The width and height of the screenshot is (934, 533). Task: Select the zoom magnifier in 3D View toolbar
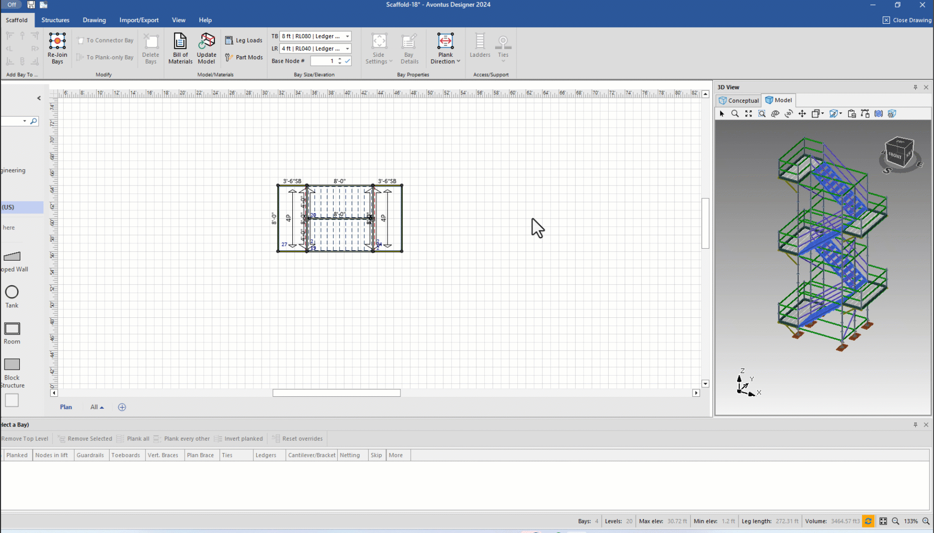pos(735,114)
